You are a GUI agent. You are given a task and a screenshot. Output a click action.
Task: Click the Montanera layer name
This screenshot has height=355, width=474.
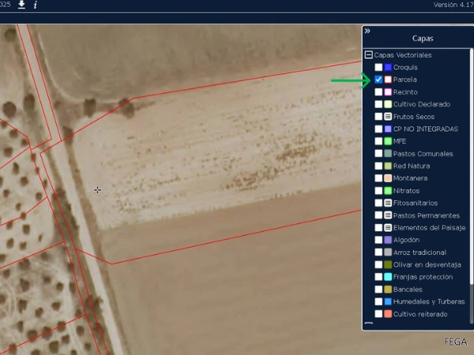point(411,178)
